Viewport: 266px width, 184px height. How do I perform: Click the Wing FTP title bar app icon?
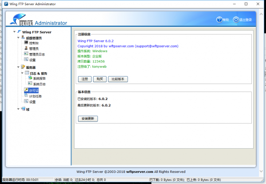[x=6, y=4]
